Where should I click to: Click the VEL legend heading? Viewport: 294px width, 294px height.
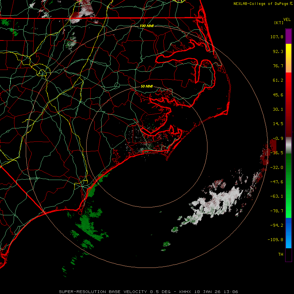287,20
